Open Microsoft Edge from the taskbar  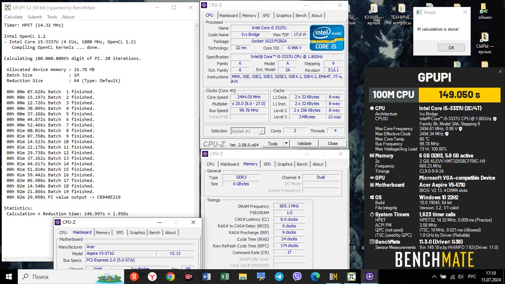tap(315, 276)
